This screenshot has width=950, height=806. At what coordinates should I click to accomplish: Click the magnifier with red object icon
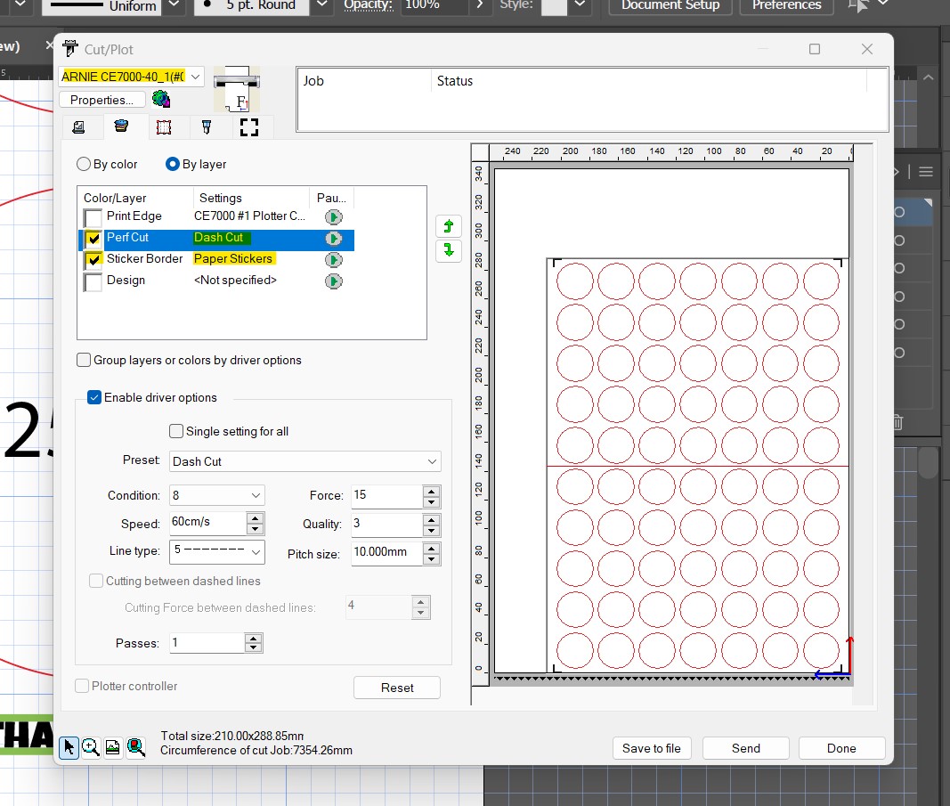[x=135, y=747]
